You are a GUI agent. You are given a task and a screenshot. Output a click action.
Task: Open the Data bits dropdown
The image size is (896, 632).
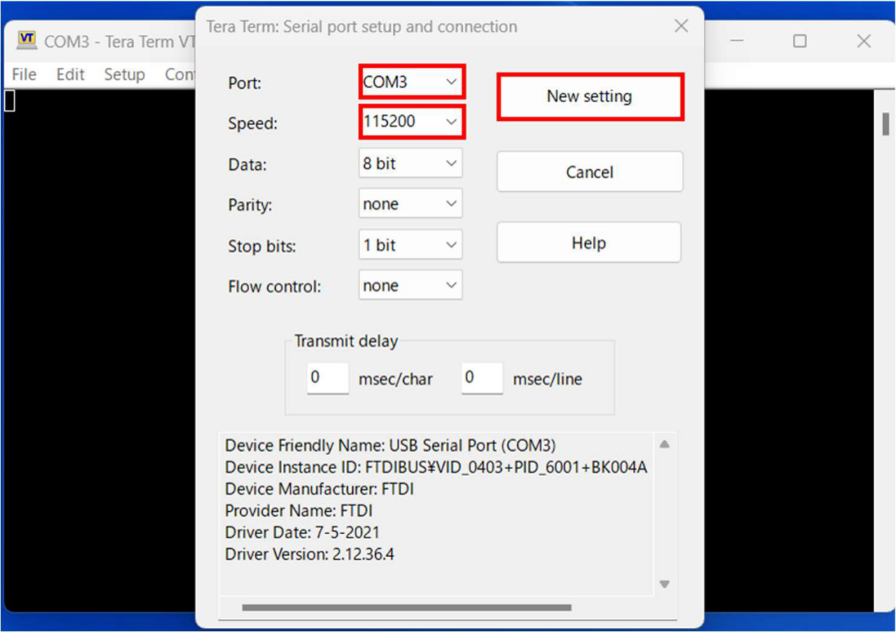point(411,164)
